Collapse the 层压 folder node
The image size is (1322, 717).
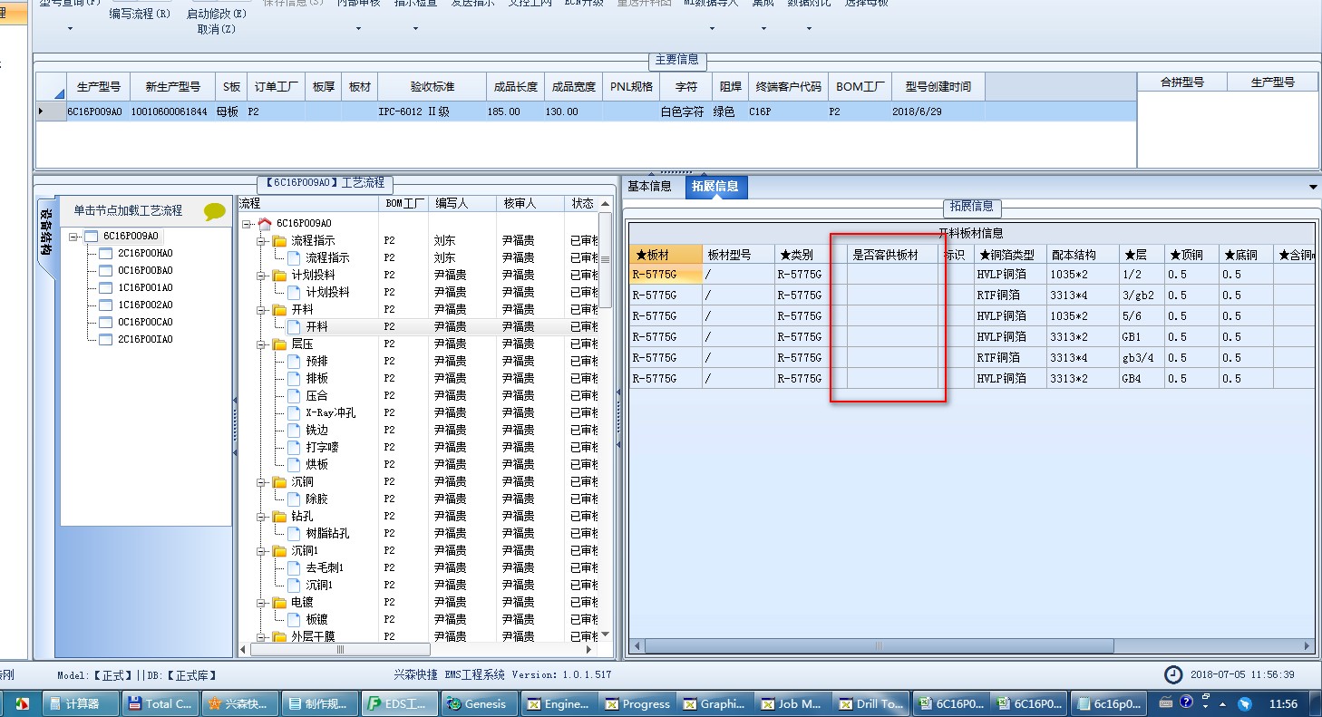pos(261,344)
